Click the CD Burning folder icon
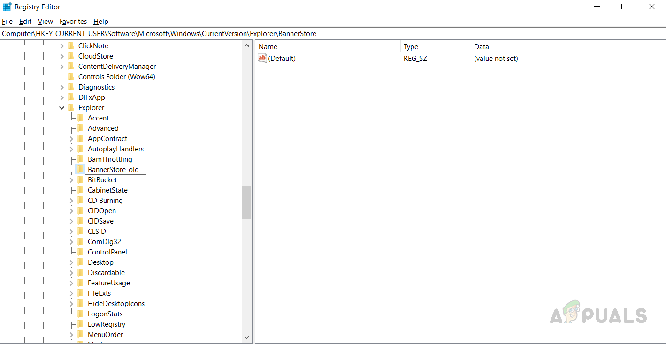 point(81,200)
